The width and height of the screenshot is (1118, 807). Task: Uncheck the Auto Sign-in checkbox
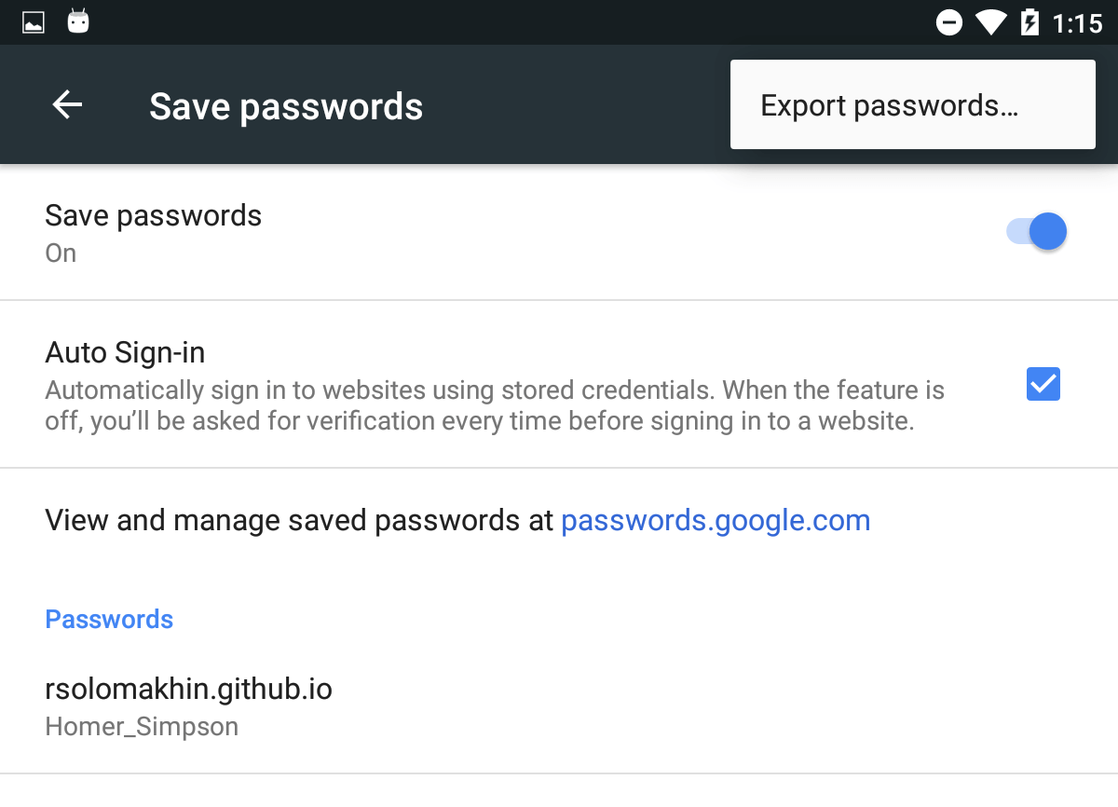point(1043,384)
